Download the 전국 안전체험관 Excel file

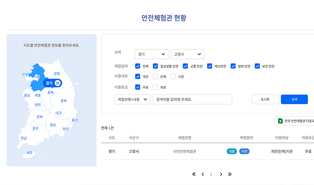(294, 121)
